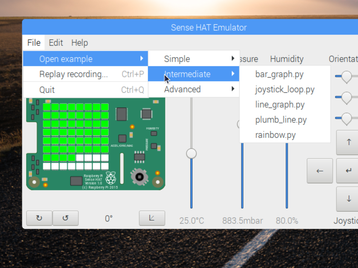This screenshot has height=268, width=358.
Task: Open the line_graph.py example
Action: click(x=285, y=105)
